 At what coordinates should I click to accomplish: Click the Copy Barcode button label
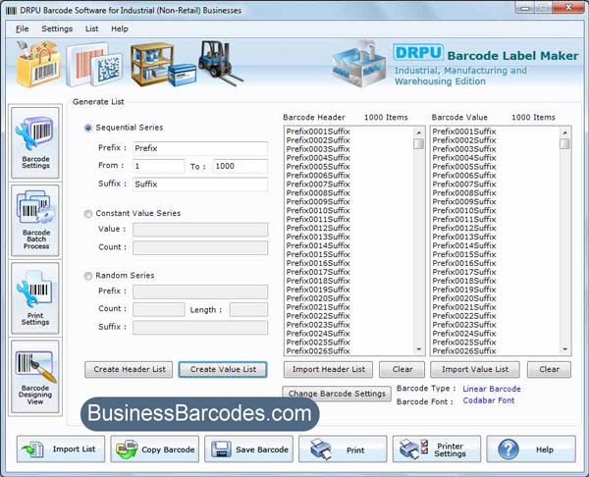point(168,450)
